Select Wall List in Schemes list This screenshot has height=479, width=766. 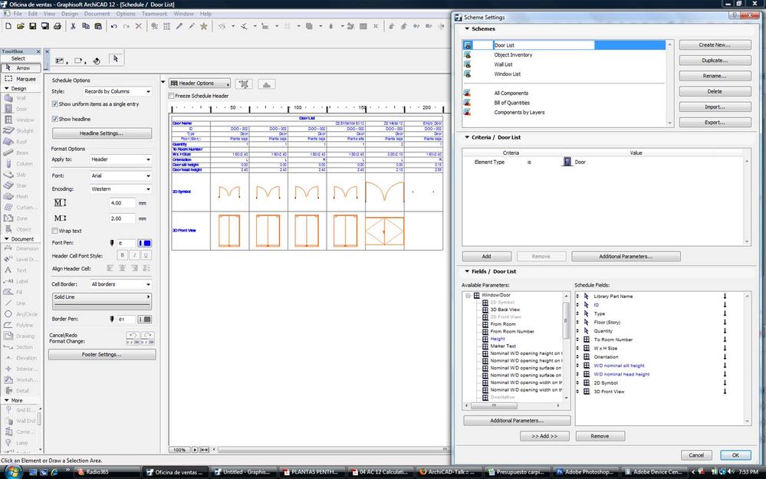[x=503, y=64]
